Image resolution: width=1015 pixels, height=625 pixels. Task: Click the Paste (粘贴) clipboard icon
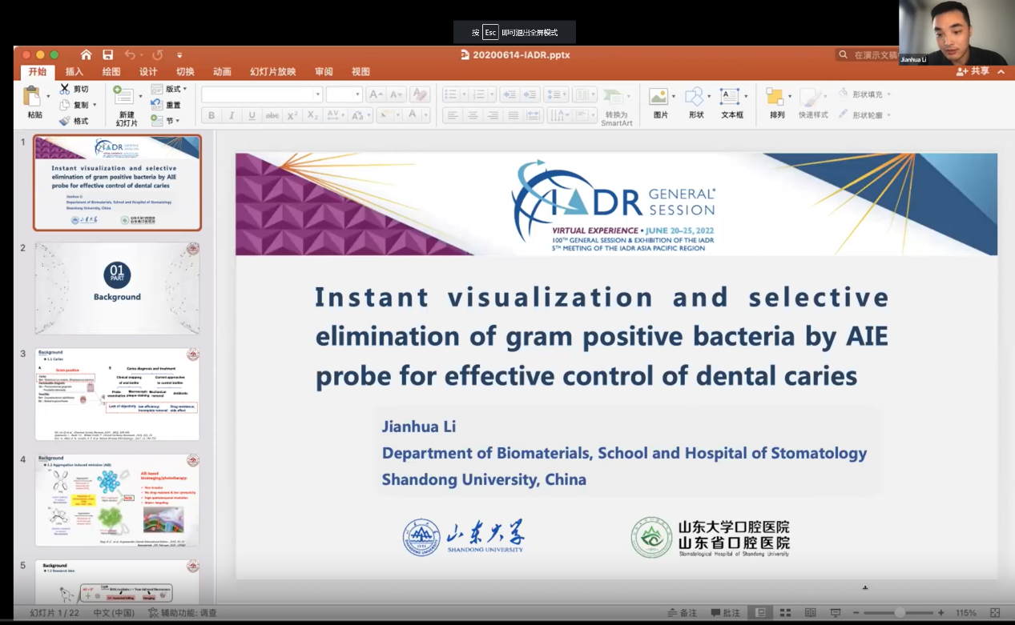pos(33,98)
